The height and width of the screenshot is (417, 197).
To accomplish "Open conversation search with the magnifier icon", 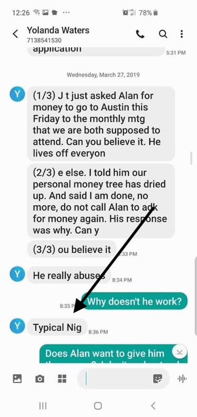I will (163, 34).
